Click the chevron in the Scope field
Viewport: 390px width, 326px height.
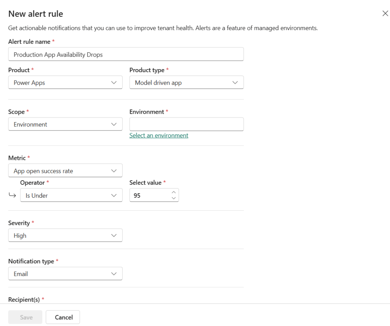coord(114,124)
